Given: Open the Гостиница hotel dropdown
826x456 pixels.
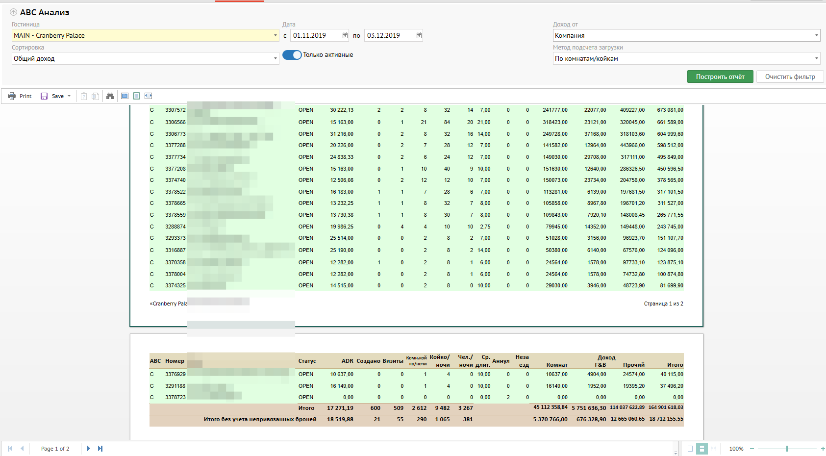Looking at the screenshot, I should (x=275, y=35).
